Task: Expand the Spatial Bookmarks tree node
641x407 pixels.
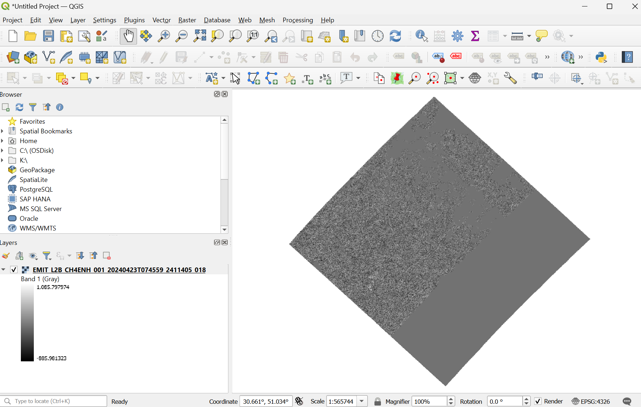Action: coord(3,131)
